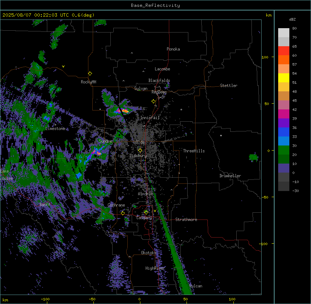
Task: Click the yellow diamond marker above RockyMH
Action: 90,74
